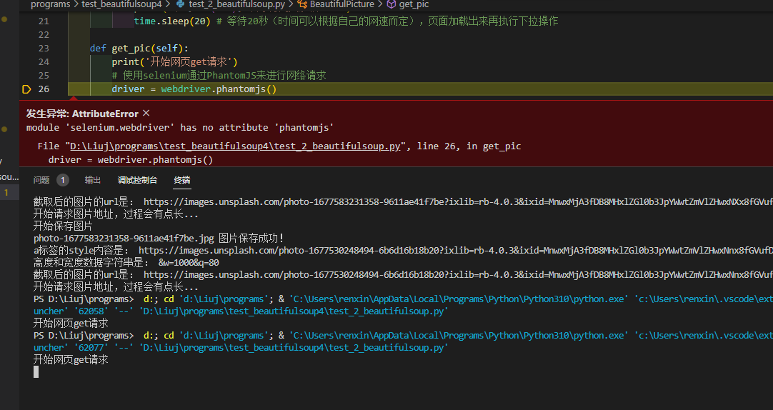
Task: Click the script path after '62058' in terminal
Action: (293, 311)
